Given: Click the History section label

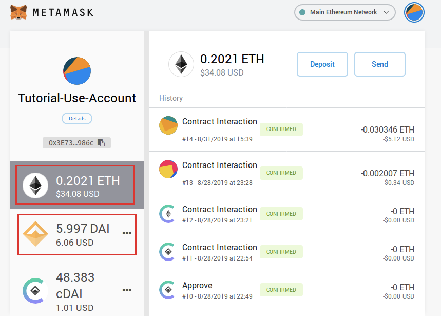Looking at the screenshot, I should pyautogui.click(x=171, y=98).
